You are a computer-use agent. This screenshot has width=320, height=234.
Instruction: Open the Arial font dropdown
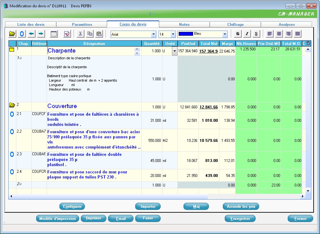coord(154,34)
